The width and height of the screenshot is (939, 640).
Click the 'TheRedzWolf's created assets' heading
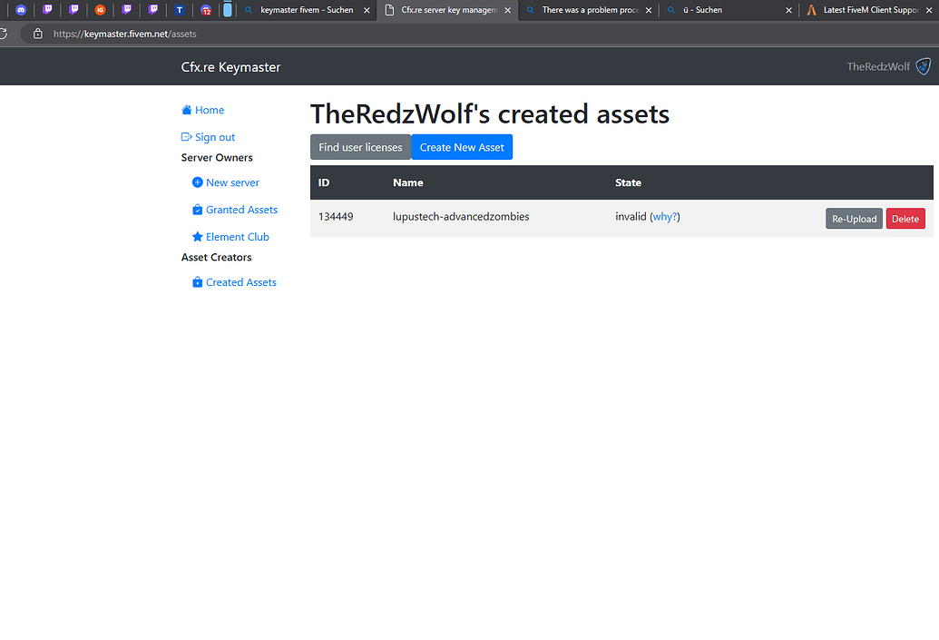click(x=490, y=113)
